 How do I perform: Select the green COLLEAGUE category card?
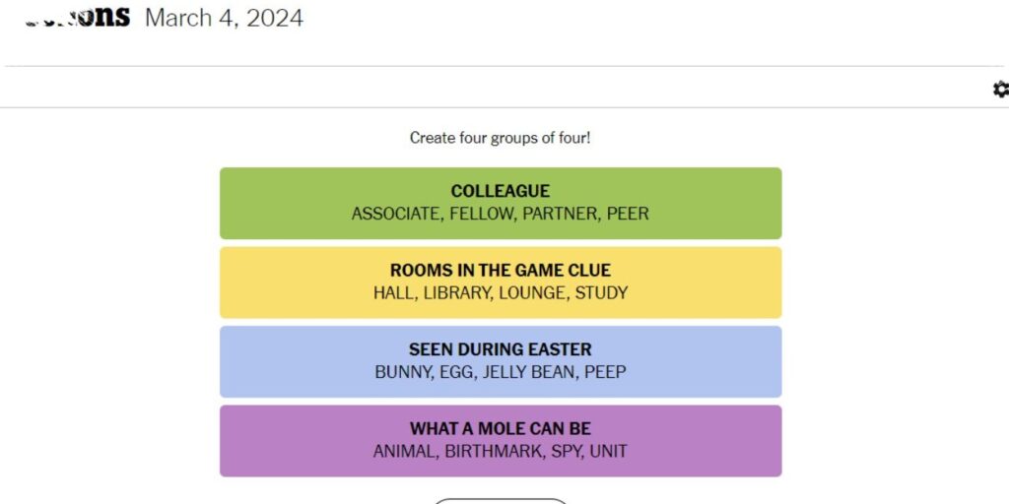point(501,203)
